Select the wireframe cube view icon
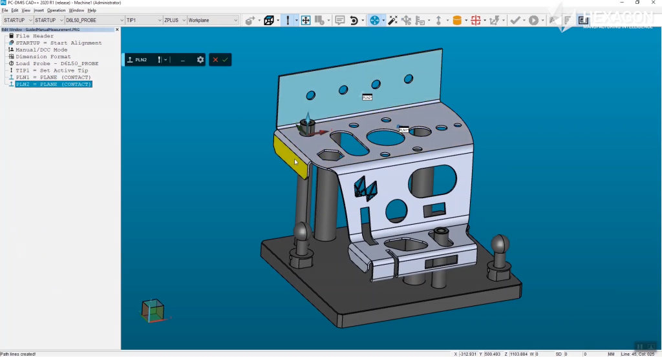662x357 pixels. pyautogui.click(x=268, y=21)
